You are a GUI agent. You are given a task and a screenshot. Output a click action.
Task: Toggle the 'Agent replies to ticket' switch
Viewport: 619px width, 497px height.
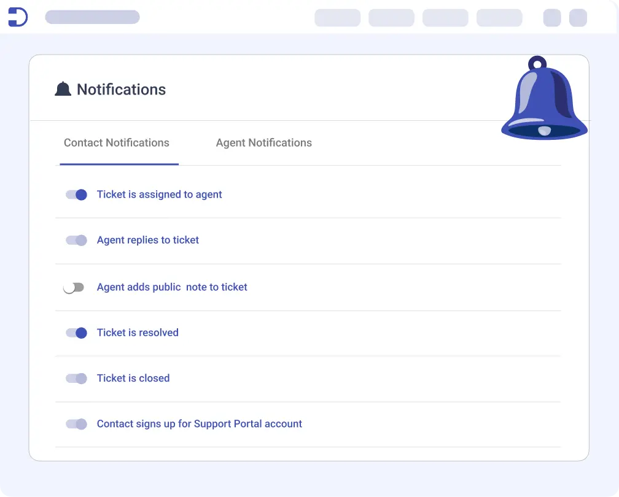point(76,240)
